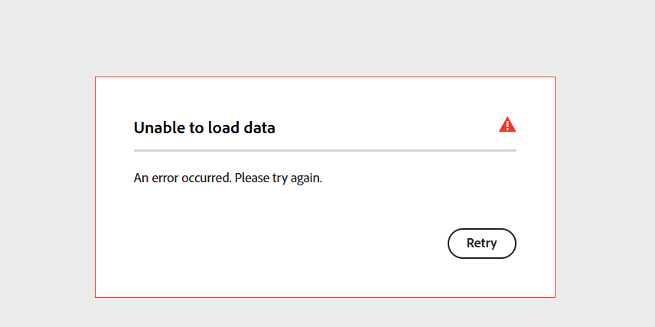Click the alert icon beside the heading
This screenshot has width=655, height=327.
(x=507, y=125)
